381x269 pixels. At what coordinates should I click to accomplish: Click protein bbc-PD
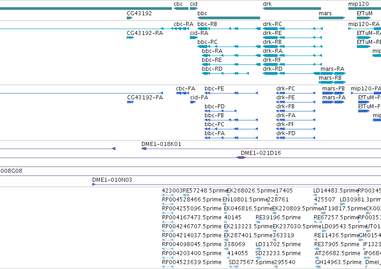(220, 111)
